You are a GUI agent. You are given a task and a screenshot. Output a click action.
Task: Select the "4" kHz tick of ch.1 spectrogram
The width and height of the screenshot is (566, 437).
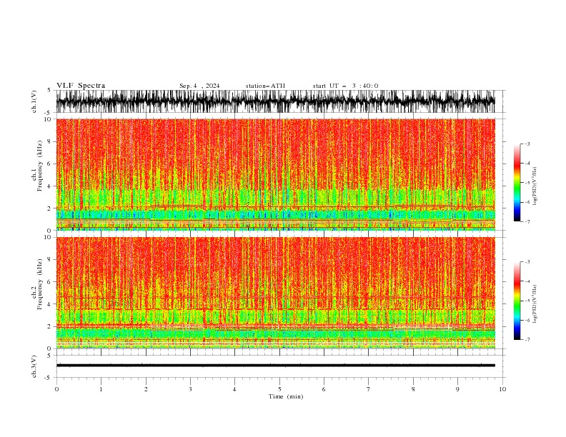pos(49,186)
